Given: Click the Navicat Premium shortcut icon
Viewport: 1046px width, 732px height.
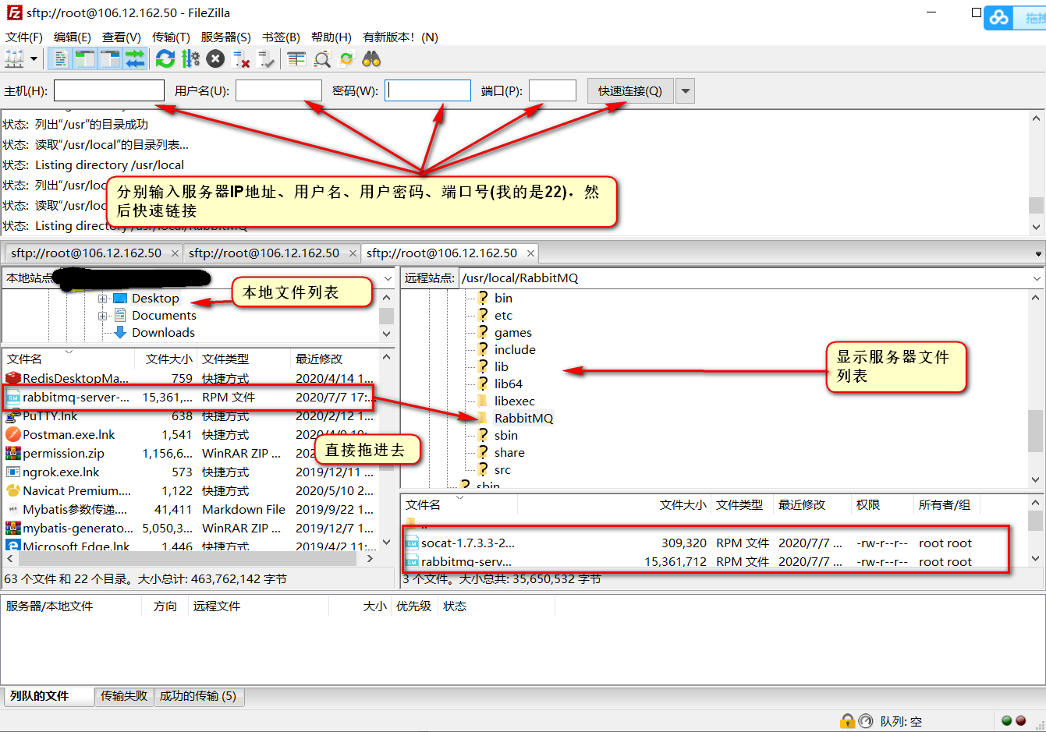Looking at the screenshot, I should click(x=13, y=490).
